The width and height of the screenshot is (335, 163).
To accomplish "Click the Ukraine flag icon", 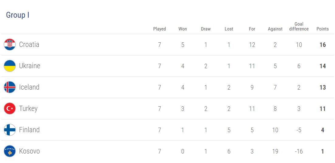I will click(10, 66).
